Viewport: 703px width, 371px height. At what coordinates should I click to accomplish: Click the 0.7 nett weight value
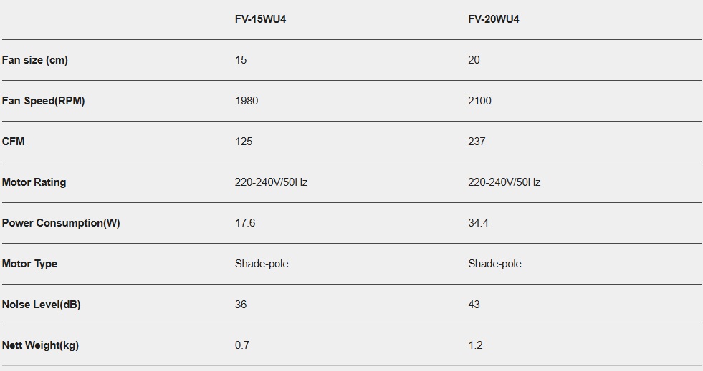coord(242,345)
